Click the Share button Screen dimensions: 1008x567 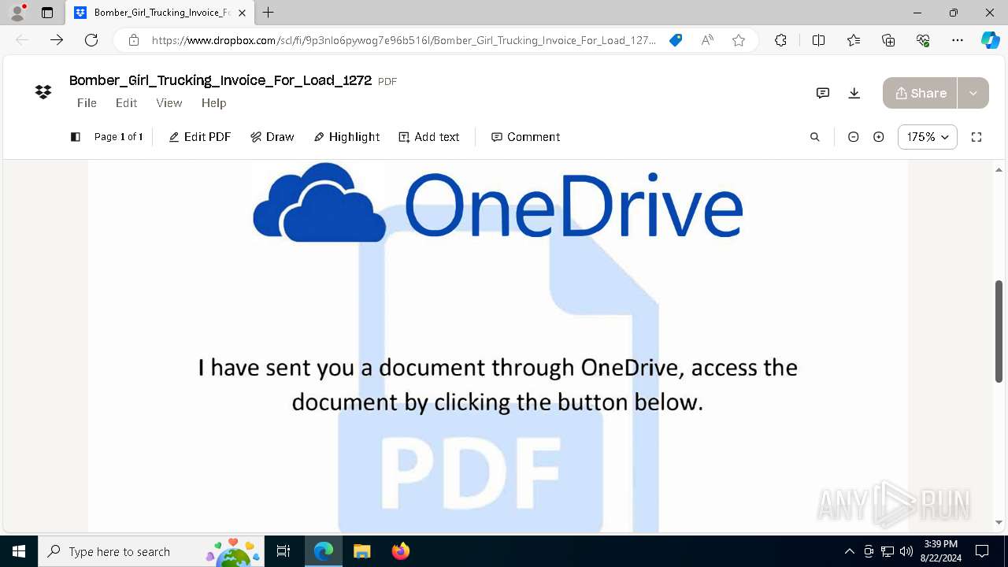[x=920, y=93]
